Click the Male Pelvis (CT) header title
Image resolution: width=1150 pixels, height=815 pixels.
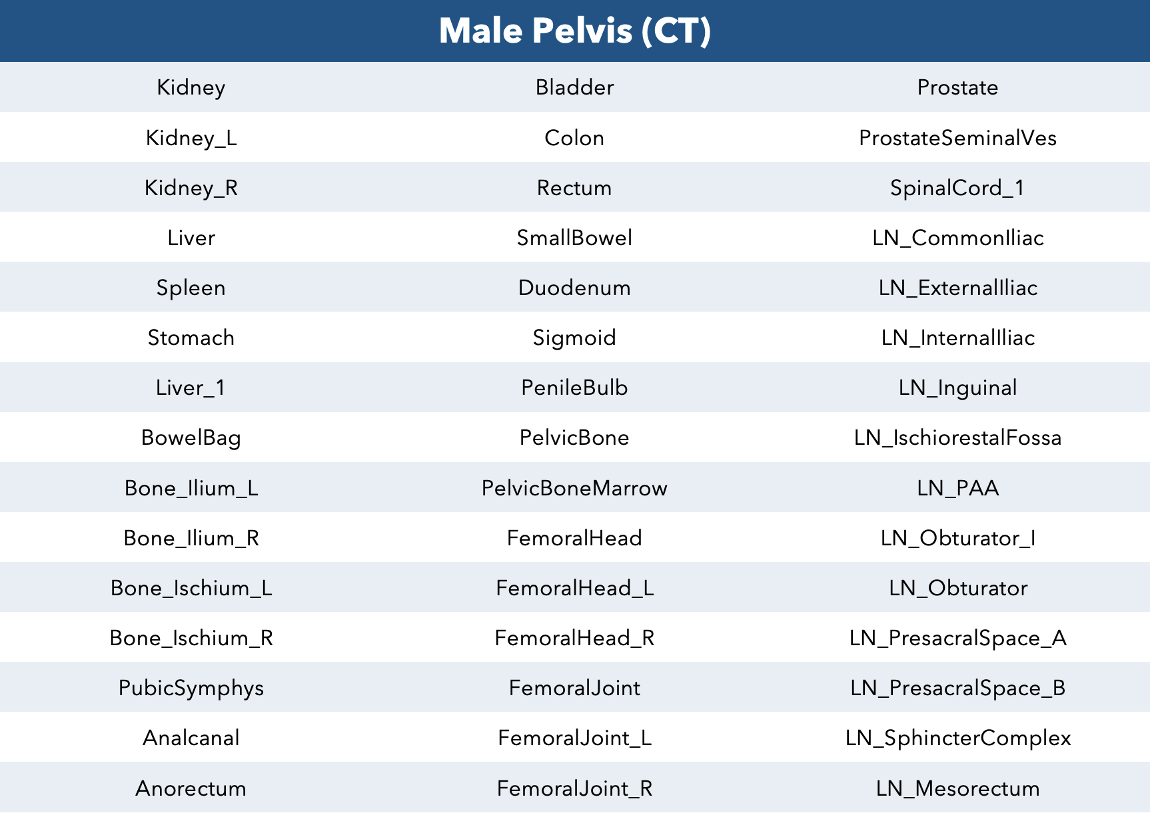coord(575,31)
